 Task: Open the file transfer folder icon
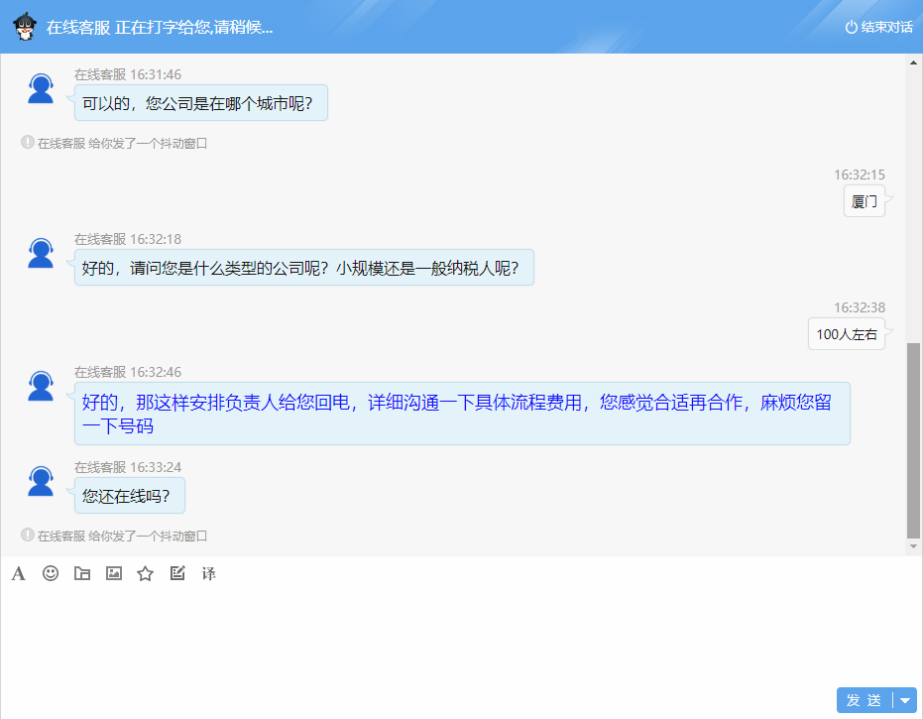tap(81, 573)
